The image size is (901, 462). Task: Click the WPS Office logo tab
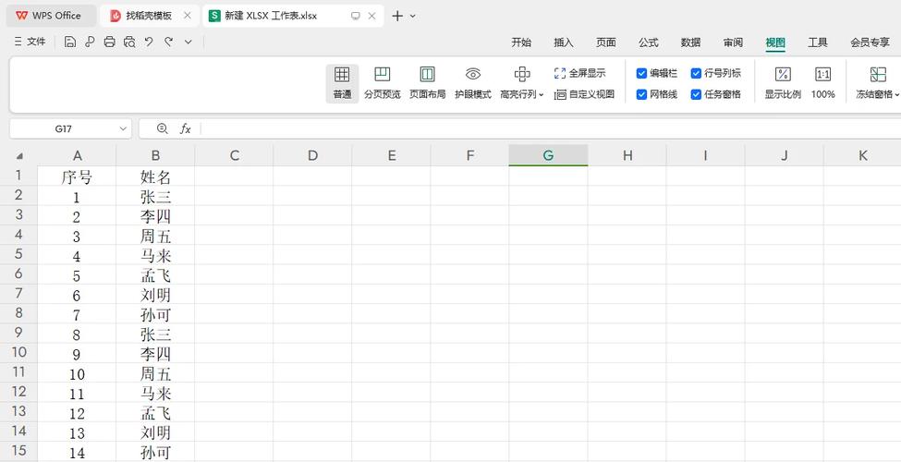50,16
